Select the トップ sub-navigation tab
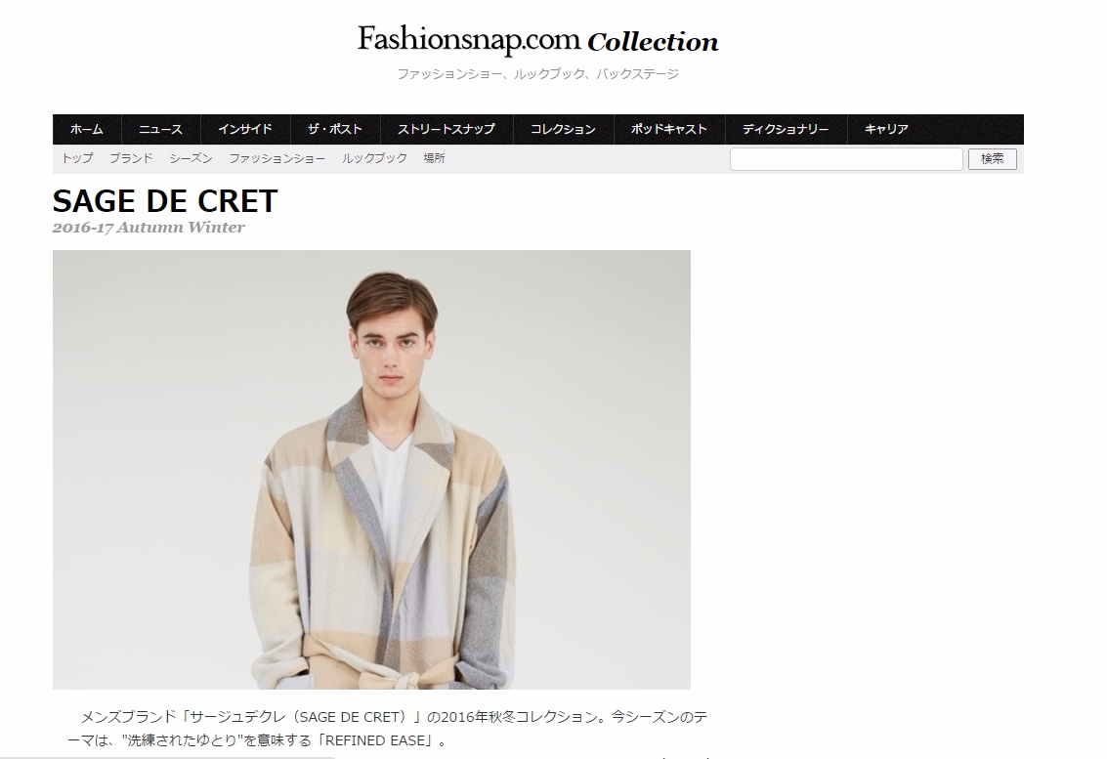This screenshot has width=1107, height=759. 77,158
